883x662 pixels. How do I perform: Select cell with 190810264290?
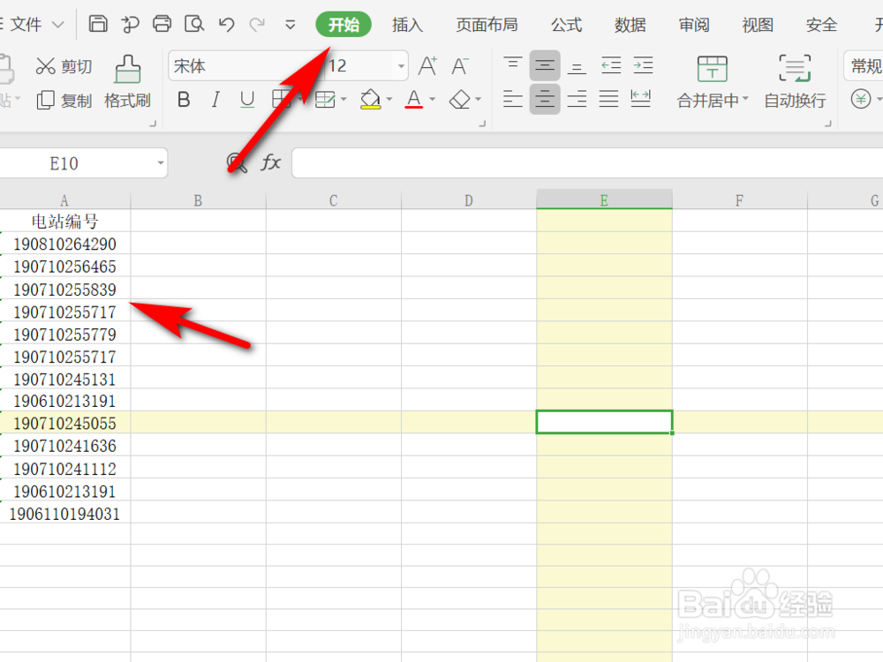point(64,244)
